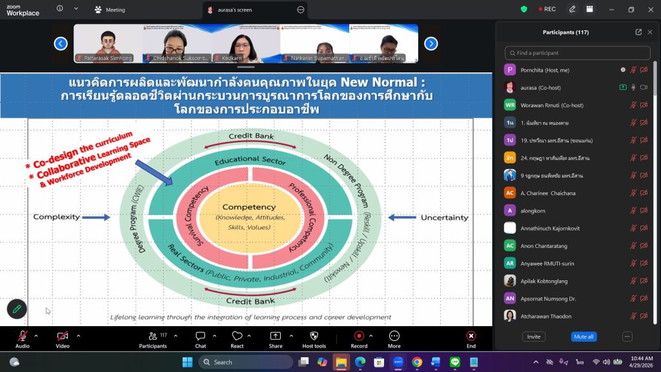
Task: Click the Invite button
Action: click(534, 336)
